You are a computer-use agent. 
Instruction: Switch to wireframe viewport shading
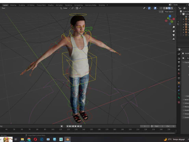point(164,8)
